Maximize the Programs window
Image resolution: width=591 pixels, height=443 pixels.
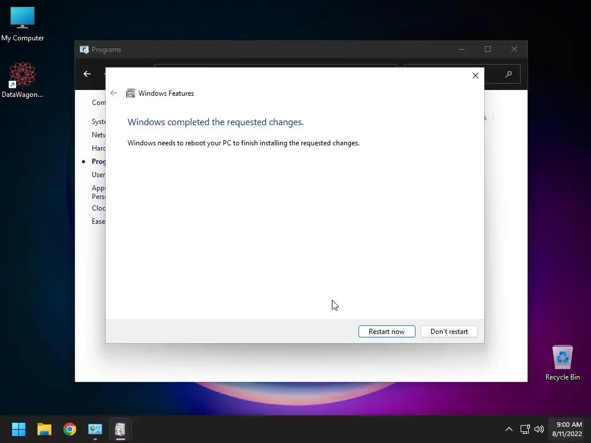tap(488, 50)
